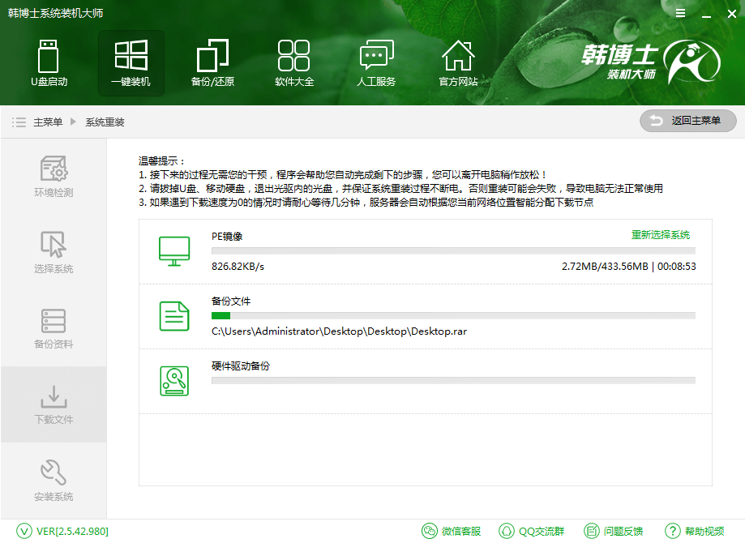
Task: Click the 备份文件 label
Action: 231,301
